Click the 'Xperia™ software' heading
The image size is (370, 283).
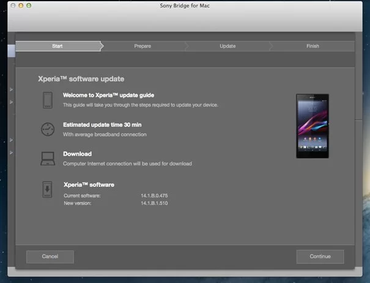coord(89,184)
